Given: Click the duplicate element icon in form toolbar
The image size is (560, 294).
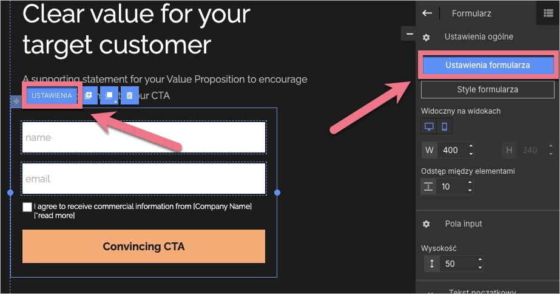Looking at the screenshot, I should [89, 95].
